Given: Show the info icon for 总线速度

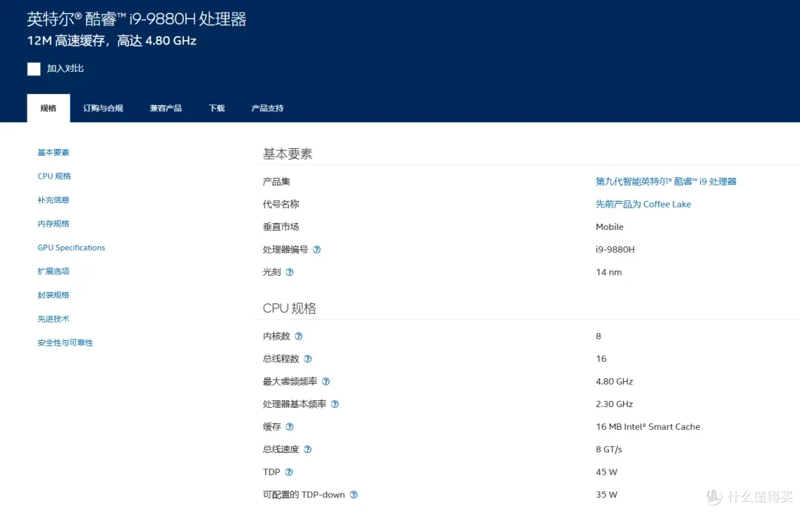Looking at the screenshot, I should (307, 449).
